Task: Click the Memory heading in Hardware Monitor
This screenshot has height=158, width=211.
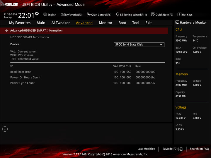Action: (x=182, y=74)
